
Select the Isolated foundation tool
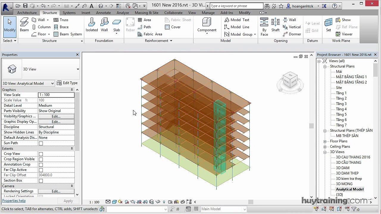[x=92, y=25]
